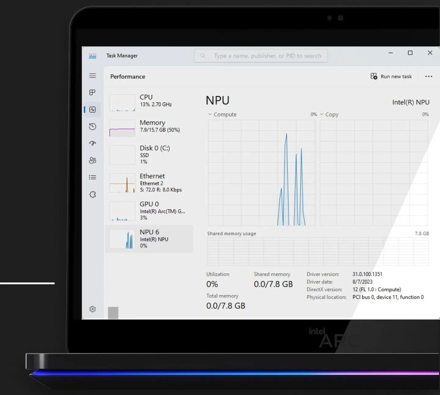
Task: Click the Copy usage graph
Action: [x=374, y=173]
